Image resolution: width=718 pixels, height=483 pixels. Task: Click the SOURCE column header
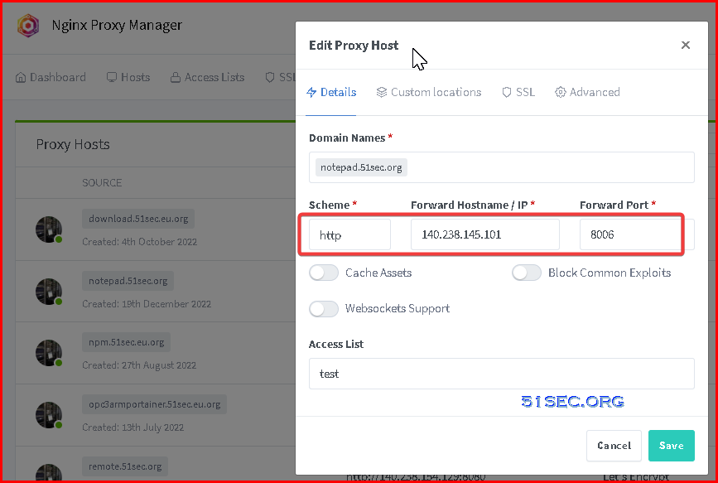click(x=102, y=183)
